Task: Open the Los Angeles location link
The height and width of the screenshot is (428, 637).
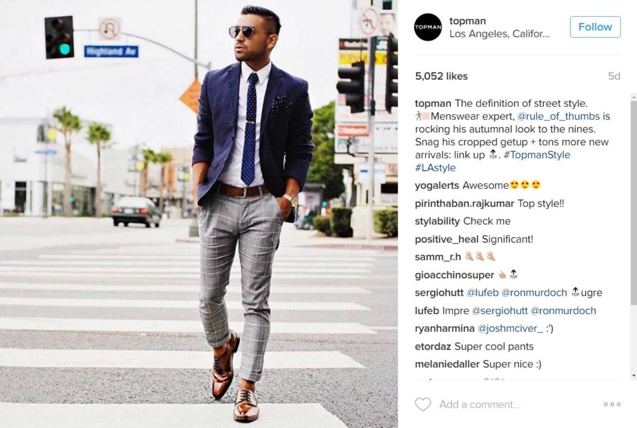Action: click(500, 34)
